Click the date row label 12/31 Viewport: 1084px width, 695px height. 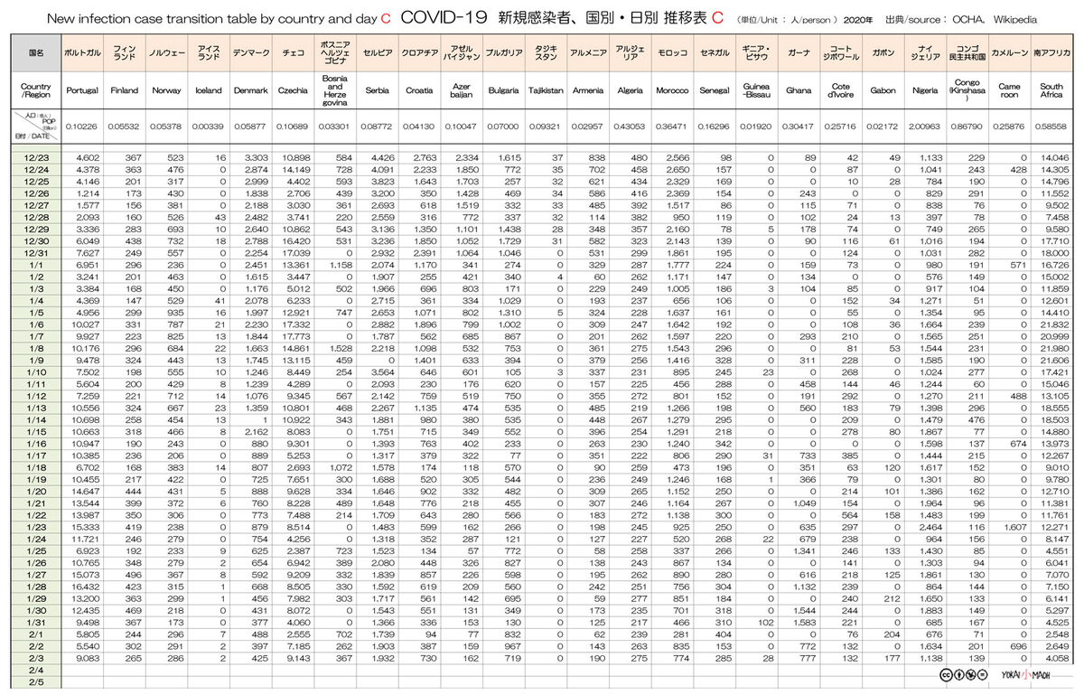35,253
